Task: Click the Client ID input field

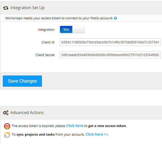Action: click(110, 42)
